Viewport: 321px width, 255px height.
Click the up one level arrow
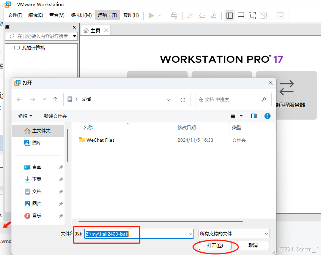(x=55, y=100)
